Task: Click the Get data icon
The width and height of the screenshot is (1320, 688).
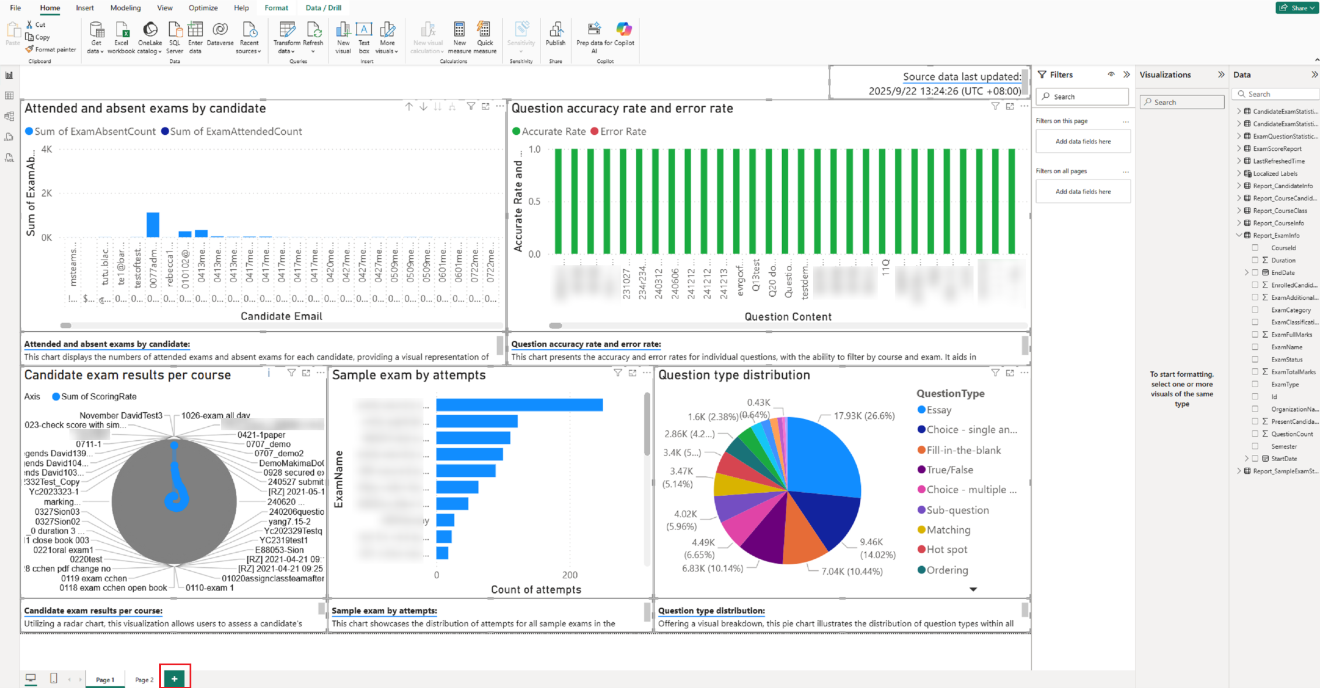Action: coord(96,30)
